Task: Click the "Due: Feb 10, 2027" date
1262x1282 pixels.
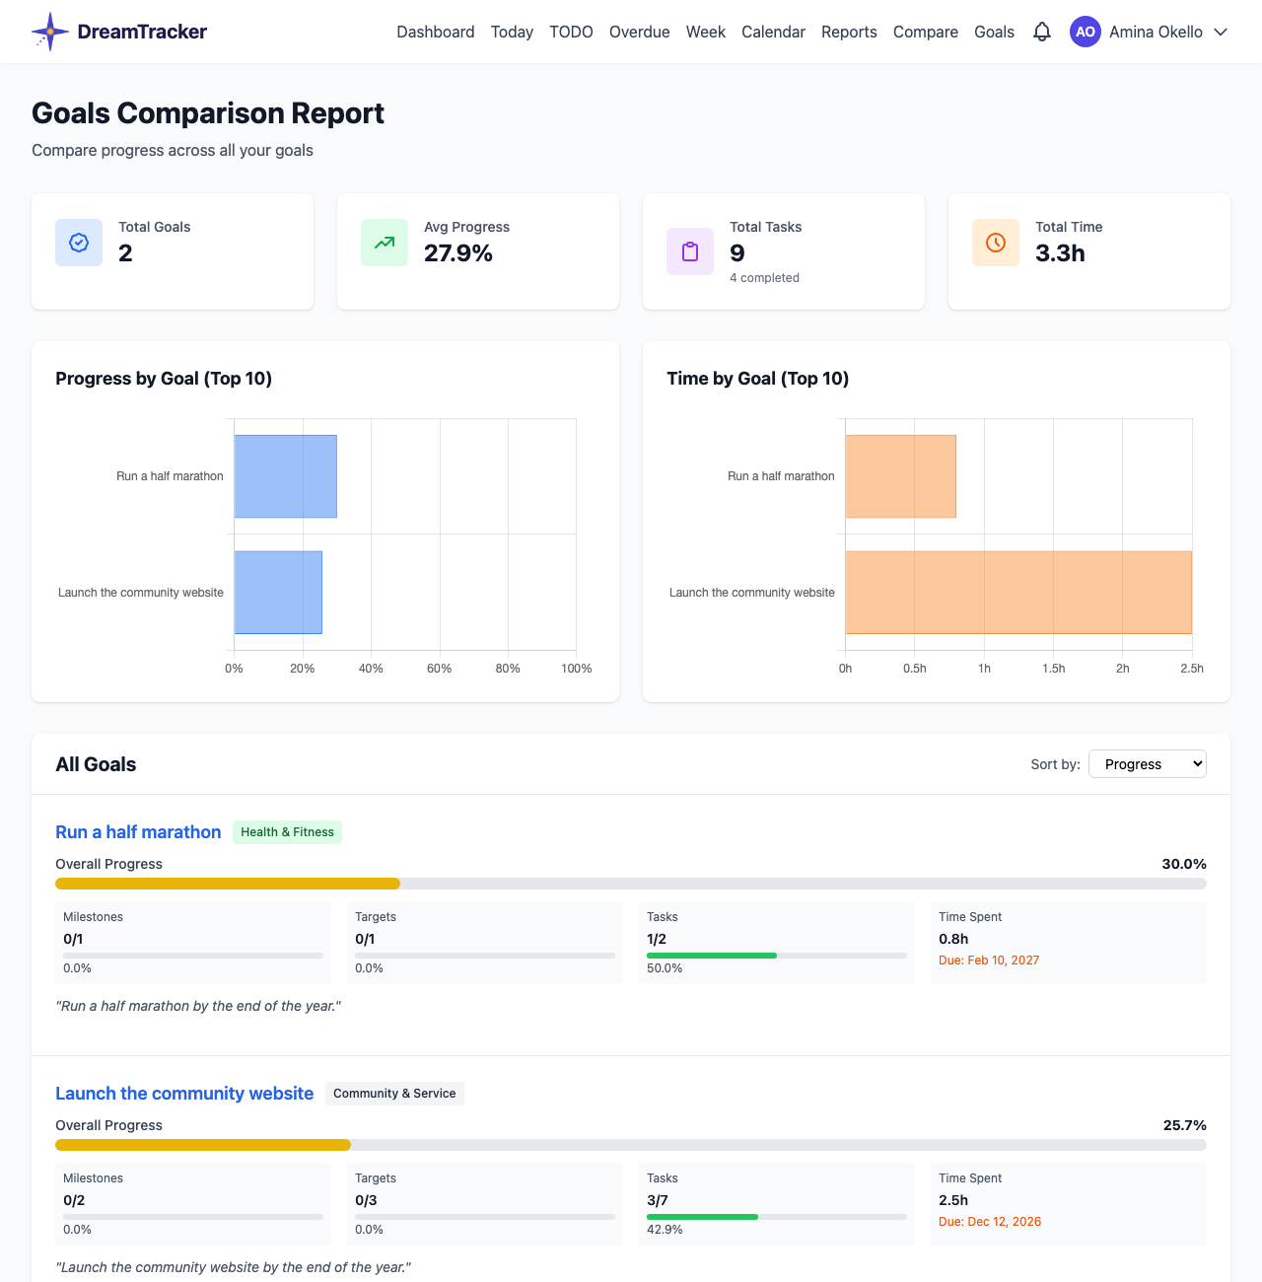Action: click(x=989, y=961)
